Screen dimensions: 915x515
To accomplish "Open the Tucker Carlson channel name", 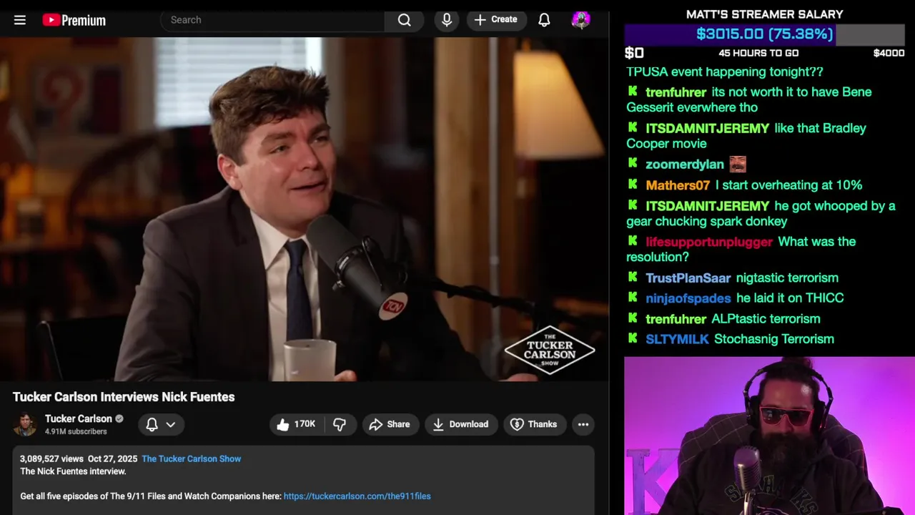I will [x=79, y=418].
